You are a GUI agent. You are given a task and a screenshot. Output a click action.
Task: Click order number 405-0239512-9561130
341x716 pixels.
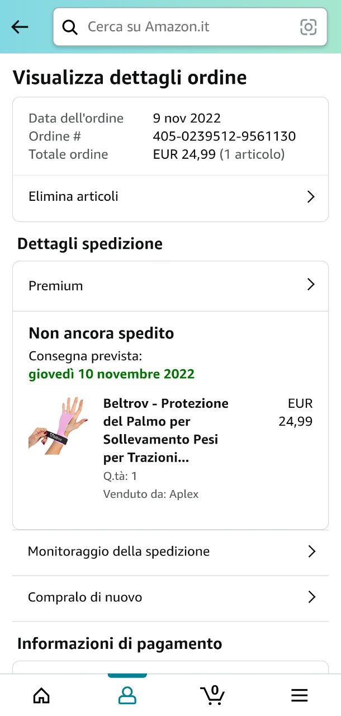[x=224, y=136]
